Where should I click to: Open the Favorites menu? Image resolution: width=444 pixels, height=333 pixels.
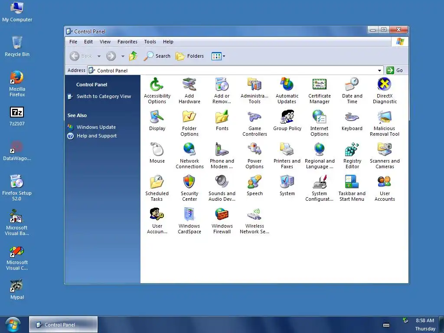(127, 42)
